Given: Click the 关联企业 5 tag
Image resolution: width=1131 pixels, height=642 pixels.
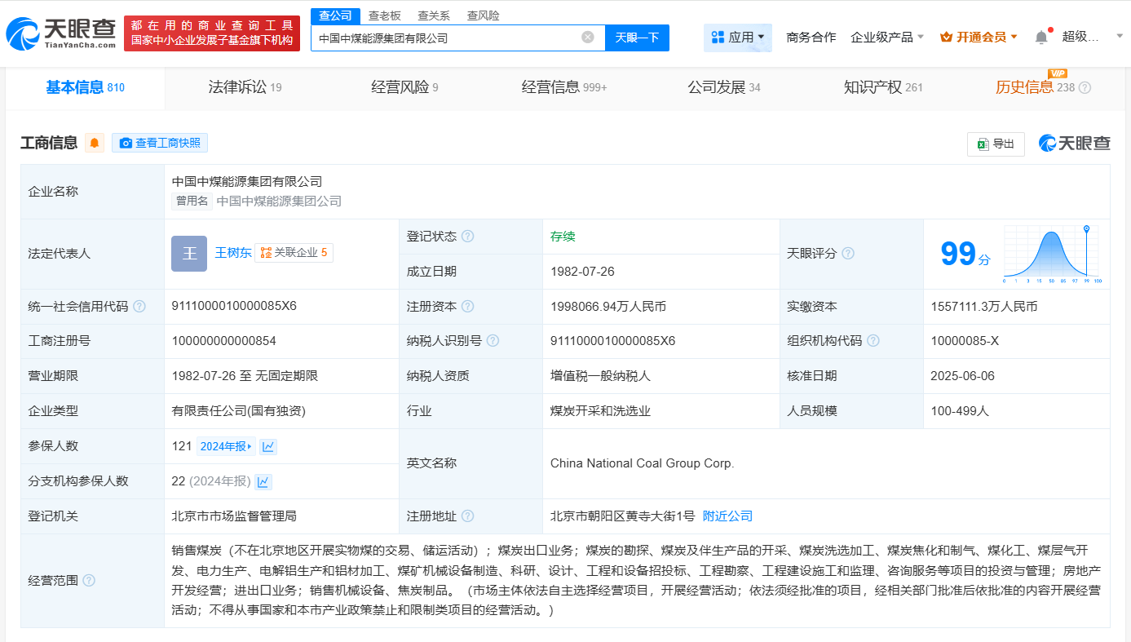Looking at the screenshot, I should (294, 253).
